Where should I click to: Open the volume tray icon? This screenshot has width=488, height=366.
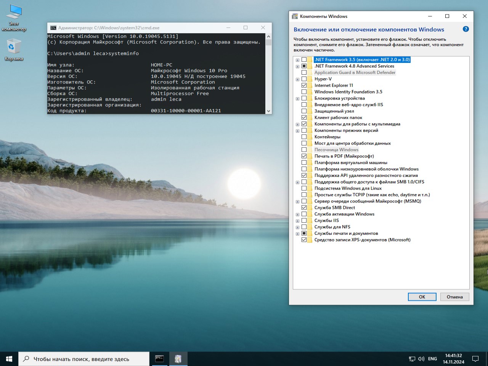click(421, 359)
